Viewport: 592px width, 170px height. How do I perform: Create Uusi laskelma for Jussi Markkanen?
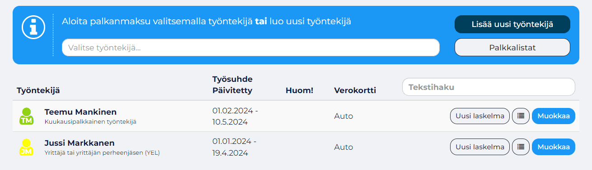(480, 147)
